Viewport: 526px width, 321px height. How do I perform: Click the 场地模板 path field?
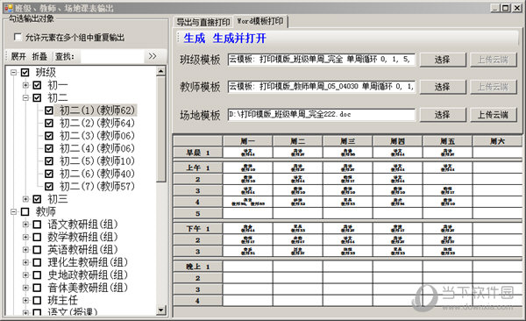coord(322,115)
